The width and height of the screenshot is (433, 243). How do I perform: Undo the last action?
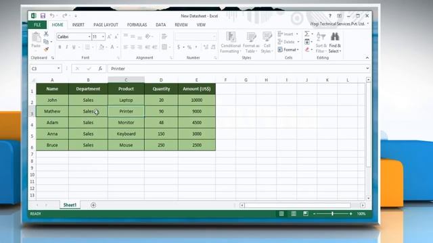pos(52,16)
